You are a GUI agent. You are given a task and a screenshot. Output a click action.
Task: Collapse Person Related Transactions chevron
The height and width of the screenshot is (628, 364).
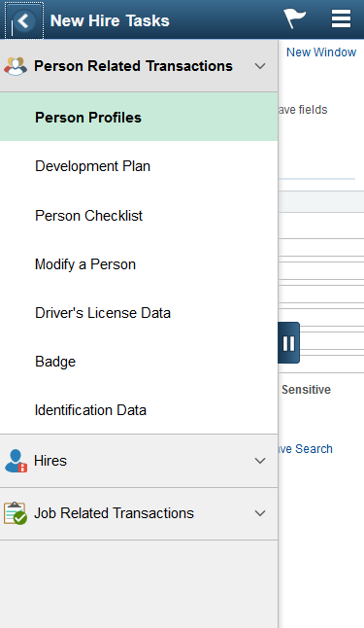[x=260, y=66]
